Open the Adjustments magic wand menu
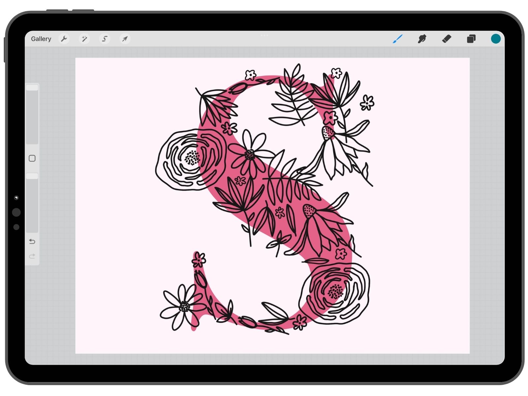This screenshot has width=528, height=396. point(84,39)
